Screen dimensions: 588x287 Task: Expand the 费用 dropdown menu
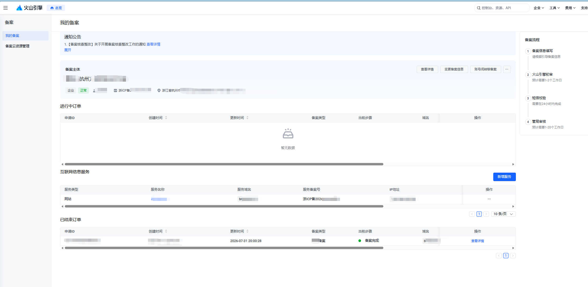coord(570,8)
